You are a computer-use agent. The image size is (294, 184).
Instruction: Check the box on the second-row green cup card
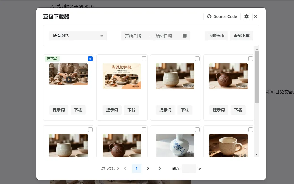[x=90, y=130]
